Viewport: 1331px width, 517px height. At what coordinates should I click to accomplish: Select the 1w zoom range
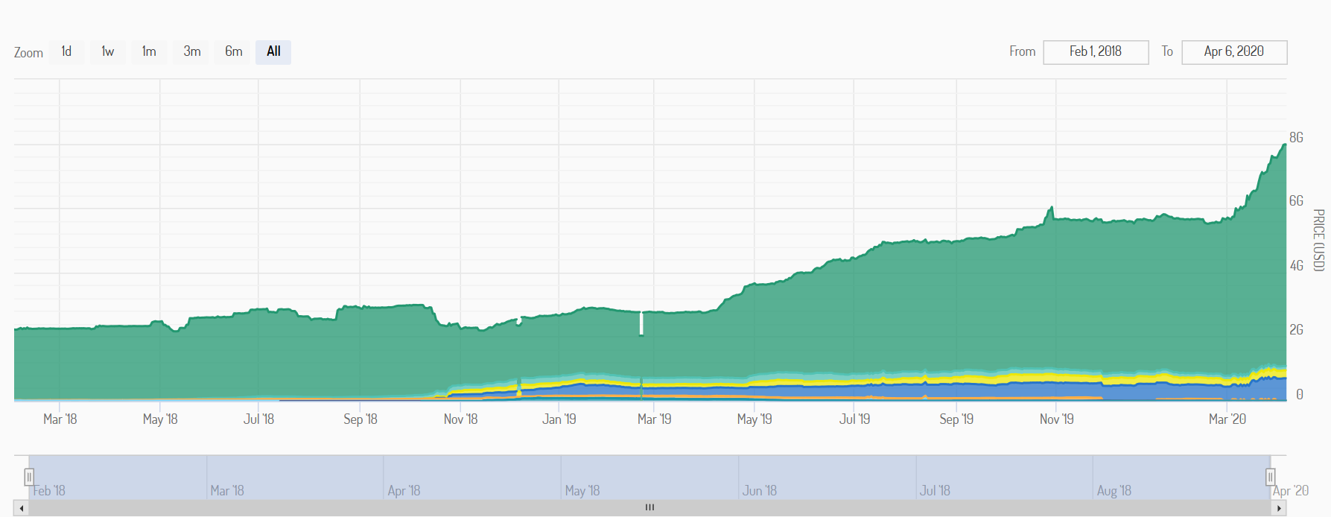pyautogui.click(x=108, y=51)
